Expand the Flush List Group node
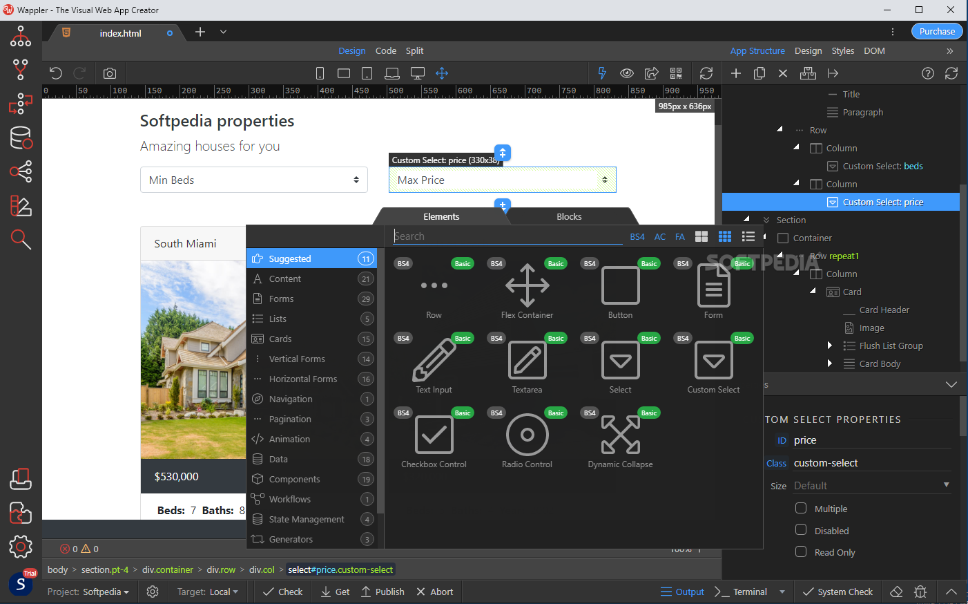 tap(829, 346)
